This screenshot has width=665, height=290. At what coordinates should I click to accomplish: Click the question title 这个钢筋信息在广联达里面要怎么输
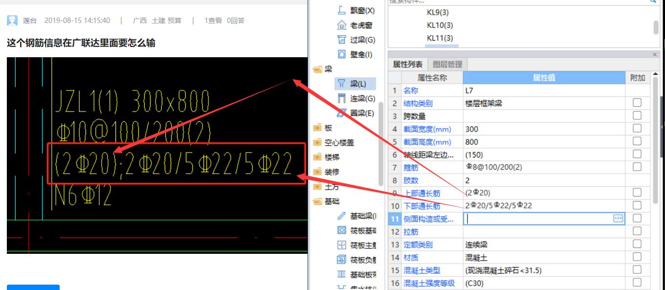(x=81, y=43)
